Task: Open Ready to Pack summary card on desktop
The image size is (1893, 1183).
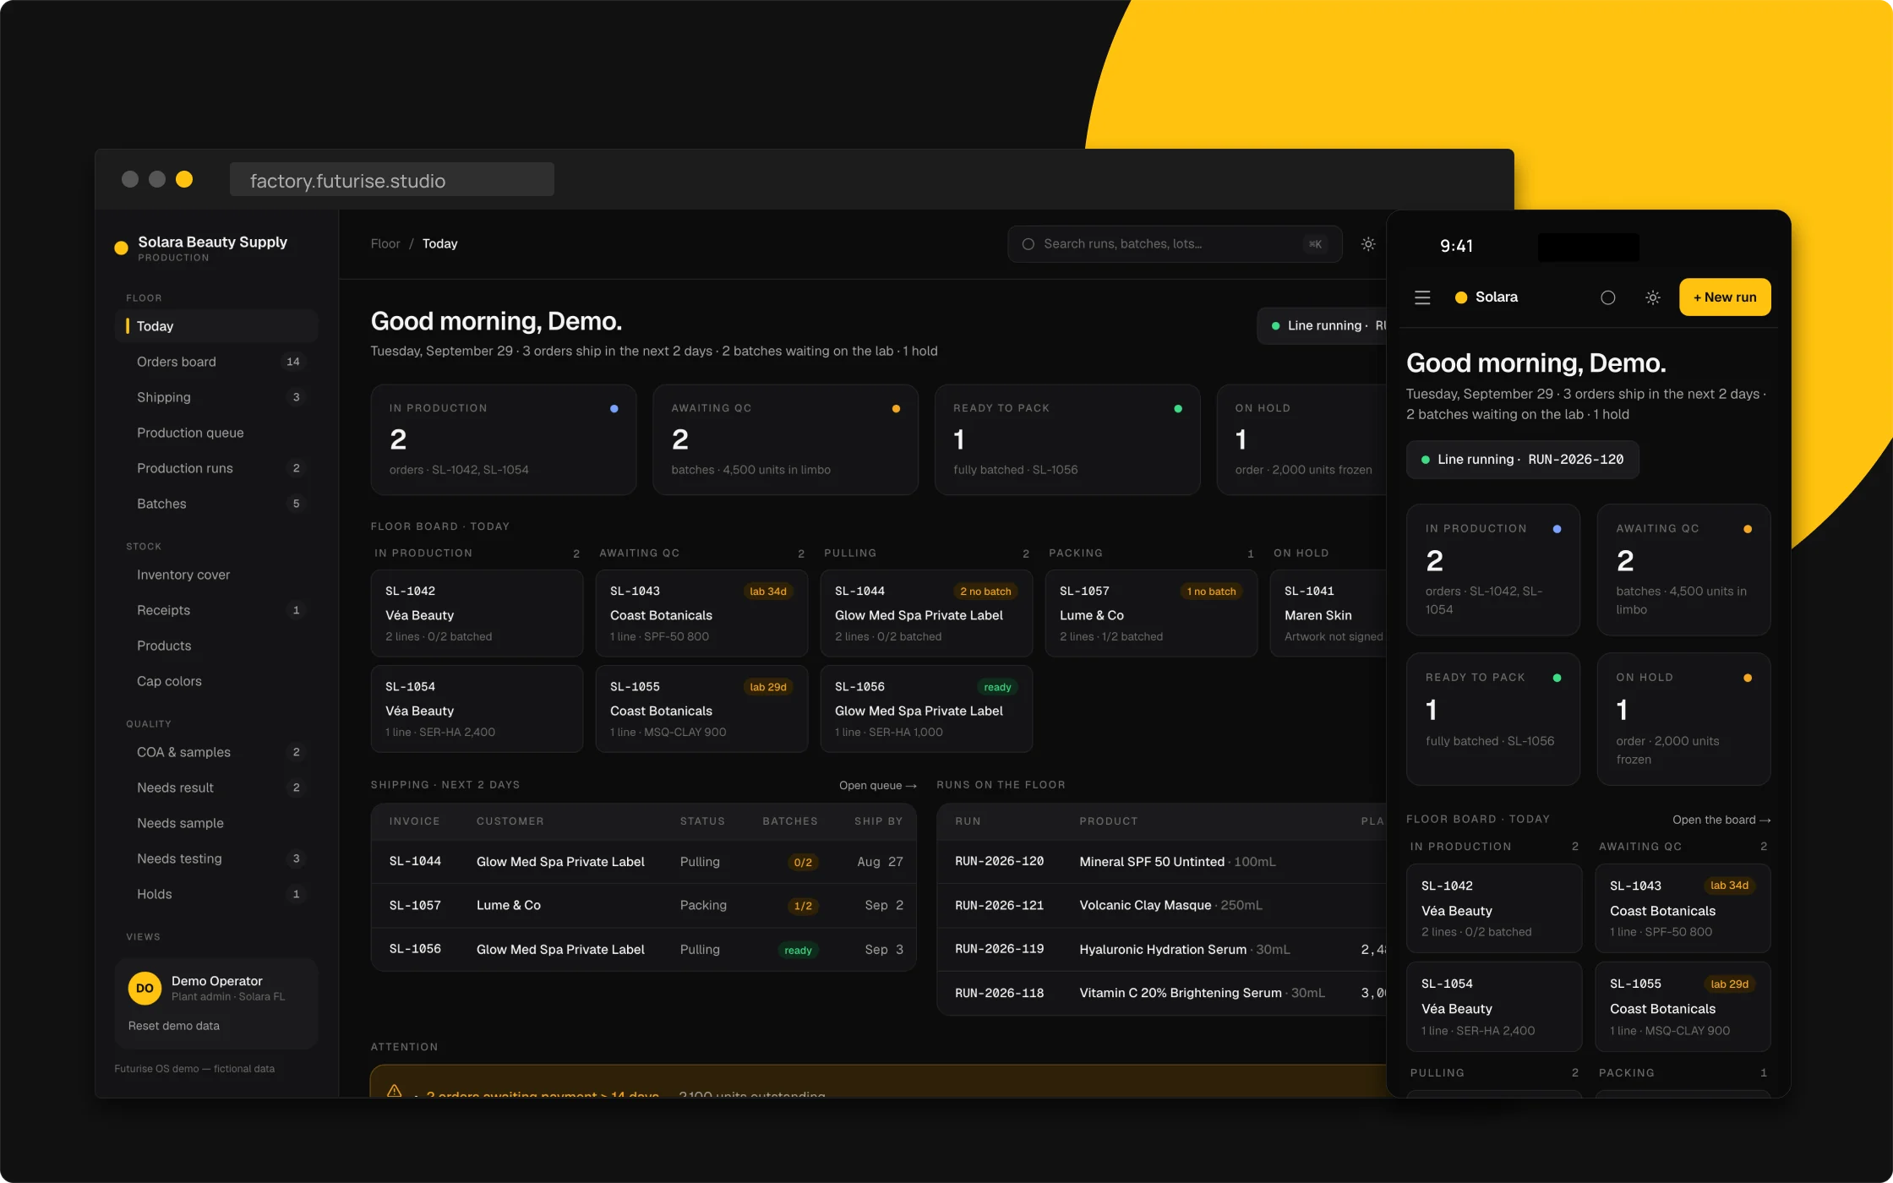Action: pyautogui.click(x=1067, y=440)
